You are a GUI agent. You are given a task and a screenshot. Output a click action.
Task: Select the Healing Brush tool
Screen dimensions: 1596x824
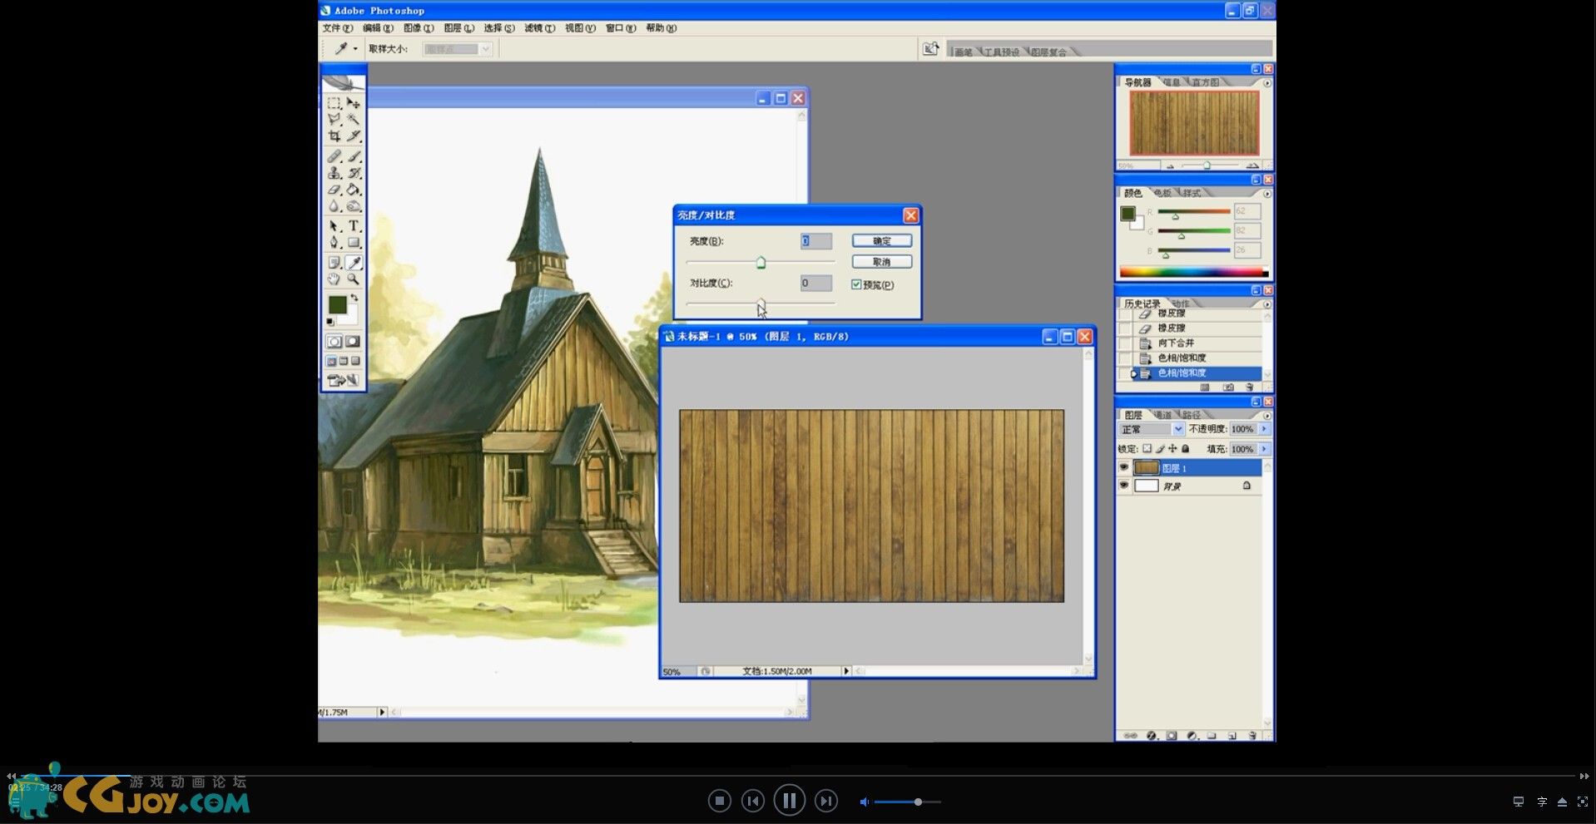[334, 156]
